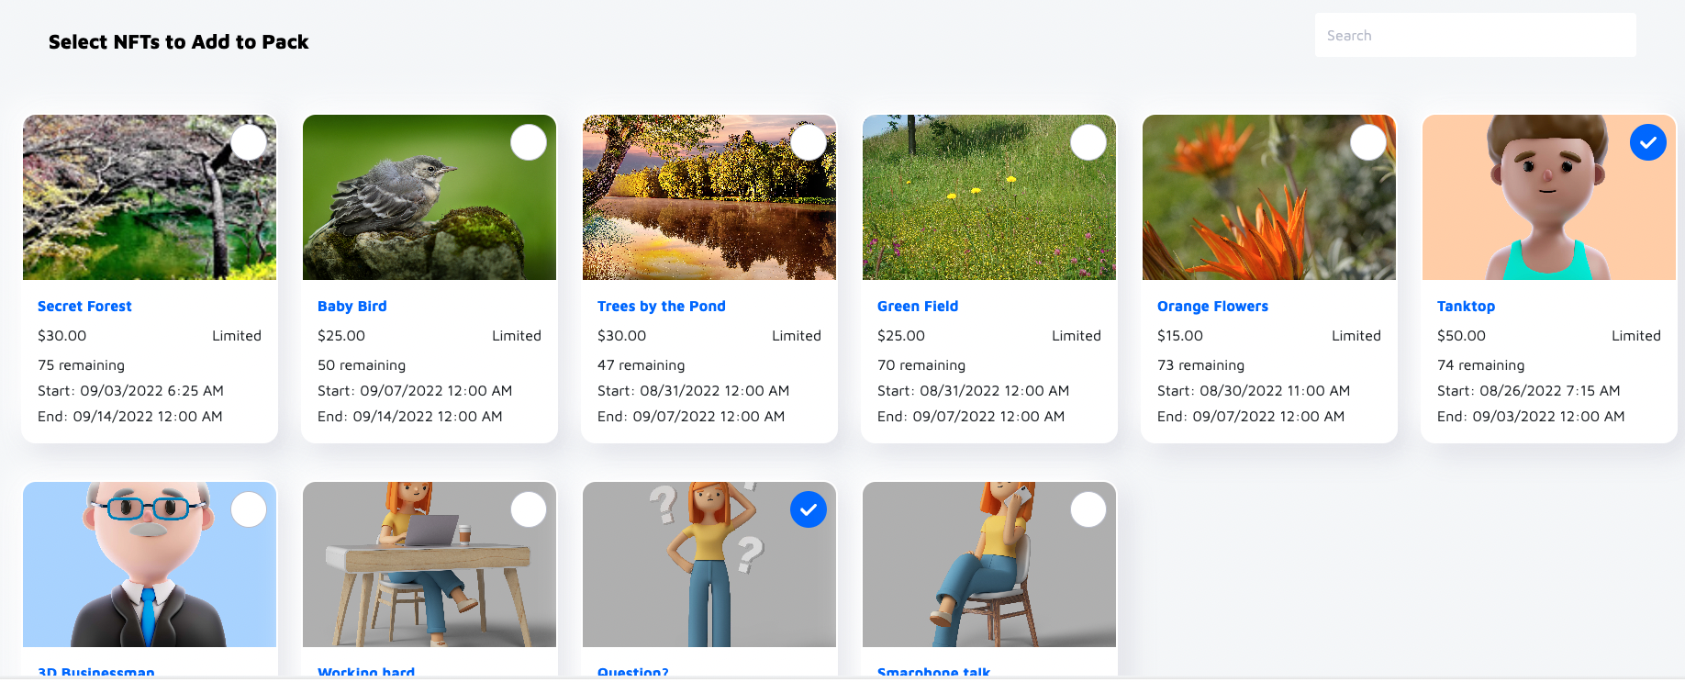Click the Green Field thumbnail image
Screen dimensions: 1685x682
coord(989,197)
